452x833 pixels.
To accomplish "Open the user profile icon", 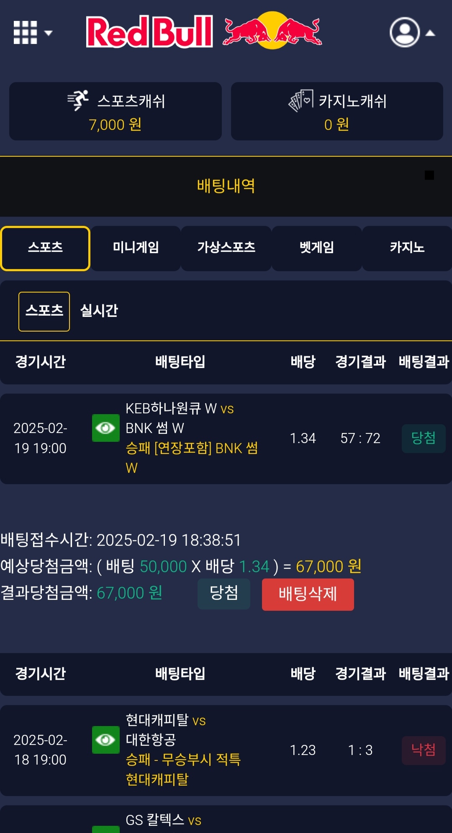I will [x=404, y=32].
